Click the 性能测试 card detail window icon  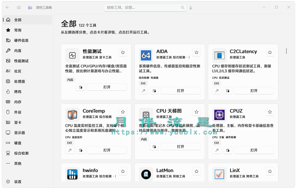[x=81, y=87]
